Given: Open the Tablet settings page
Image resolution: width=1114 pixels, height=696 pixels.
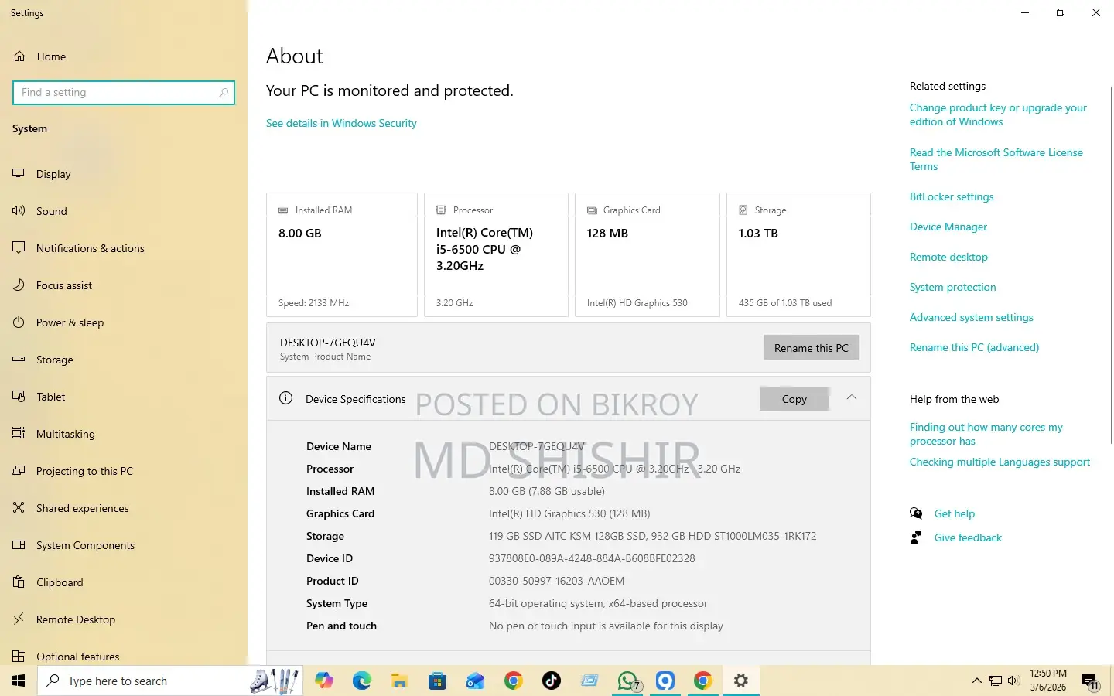Looking at the screenshot, I should click(39, 397).
